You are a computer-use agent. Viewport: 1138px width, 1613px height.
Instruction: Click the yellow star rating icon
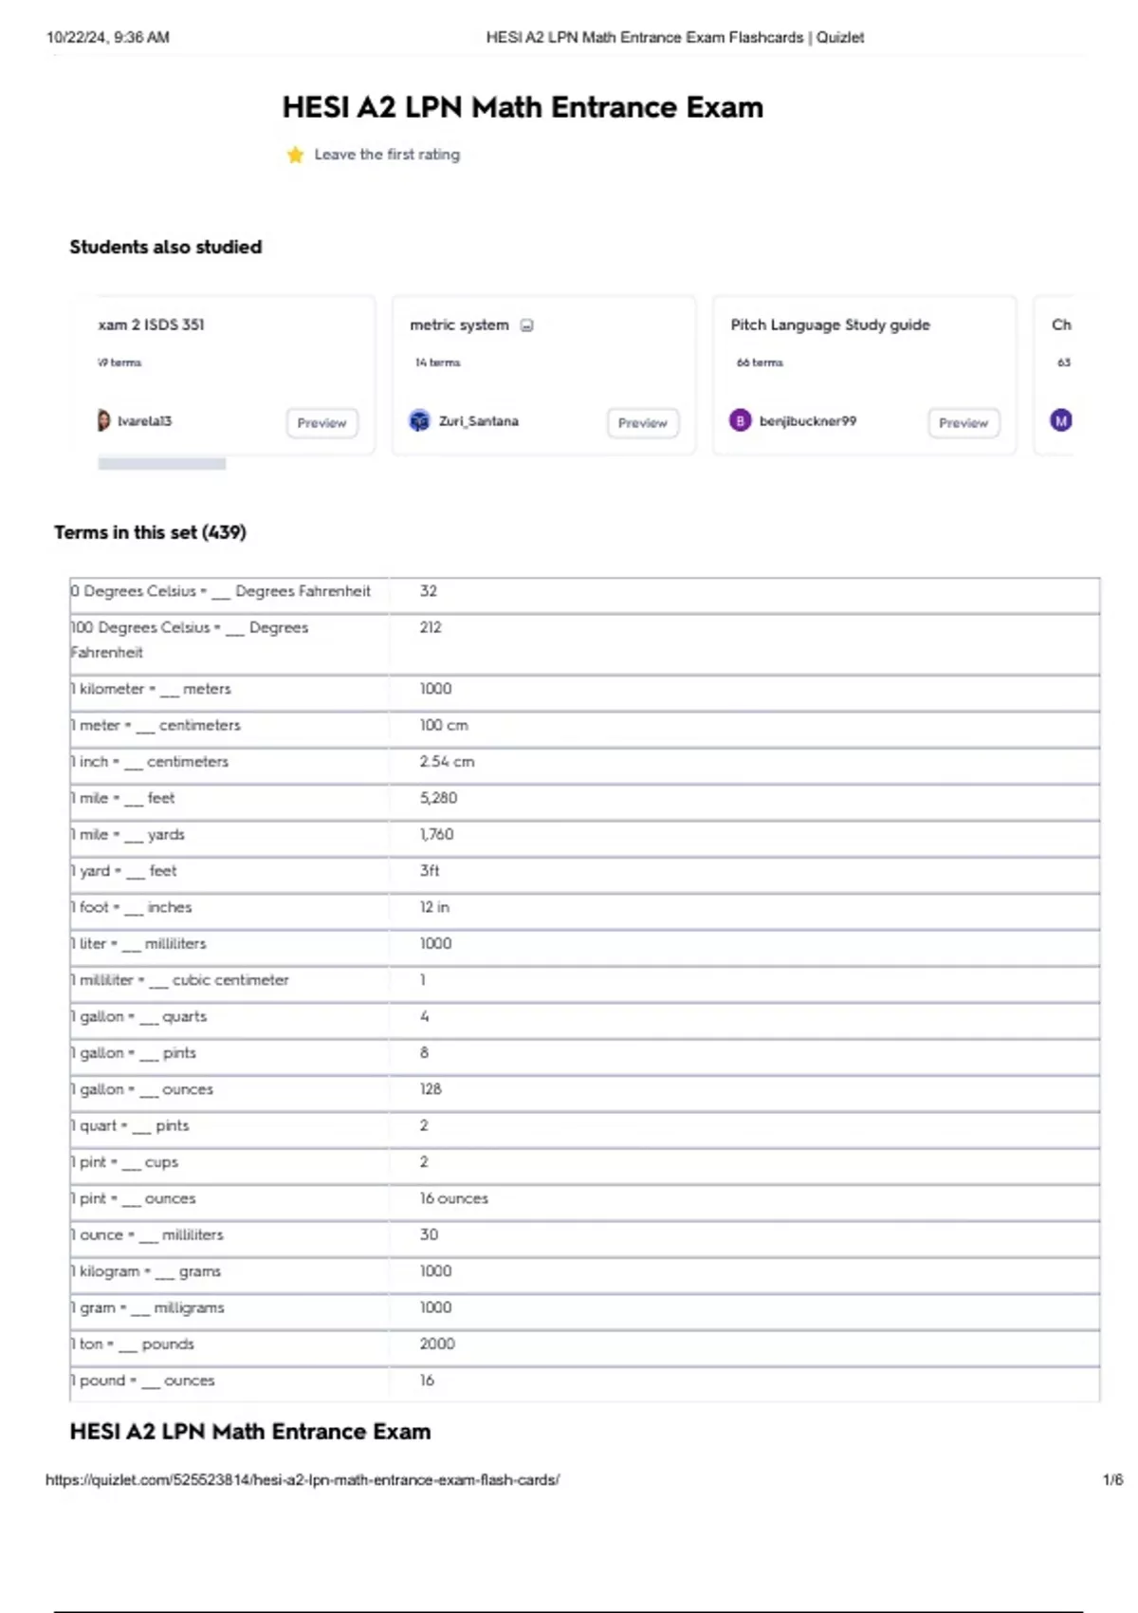(x=295, y=155)
